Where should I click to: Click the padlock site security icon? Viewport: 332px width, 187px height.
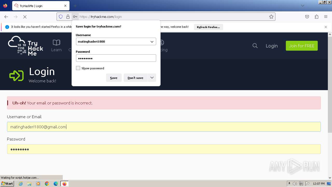coord(68,17)
